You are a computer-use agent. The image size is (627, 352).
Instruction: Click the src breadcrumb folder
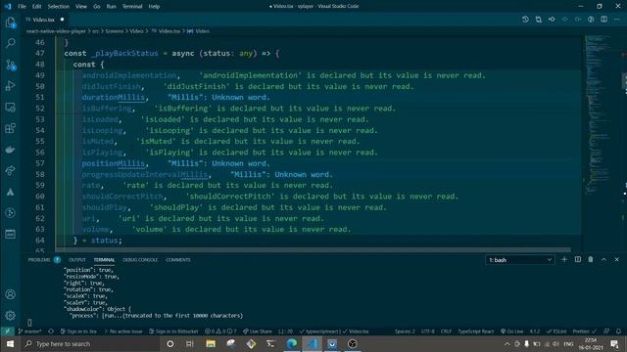click(96, 31)
